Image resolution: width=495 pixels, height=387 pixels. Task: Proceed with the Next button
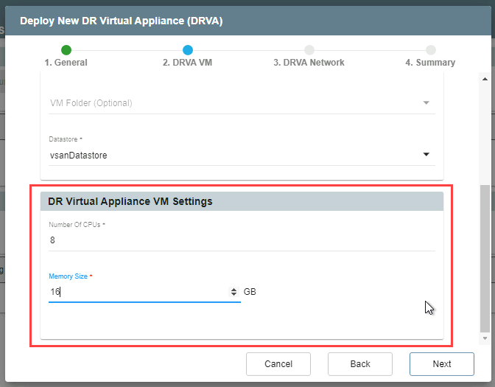pyautogui.click(x=441, y=363)
